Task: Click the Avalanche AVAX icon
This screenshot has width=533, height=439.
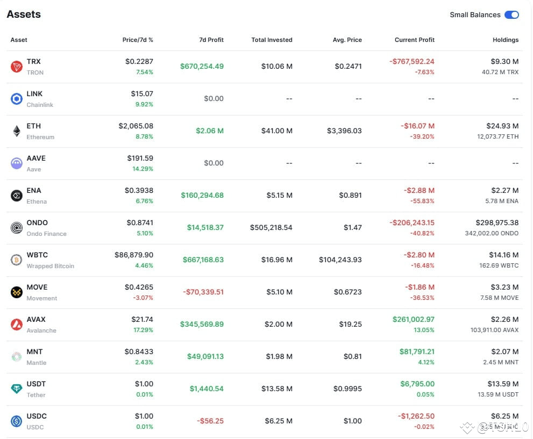Action: [16, 325]
